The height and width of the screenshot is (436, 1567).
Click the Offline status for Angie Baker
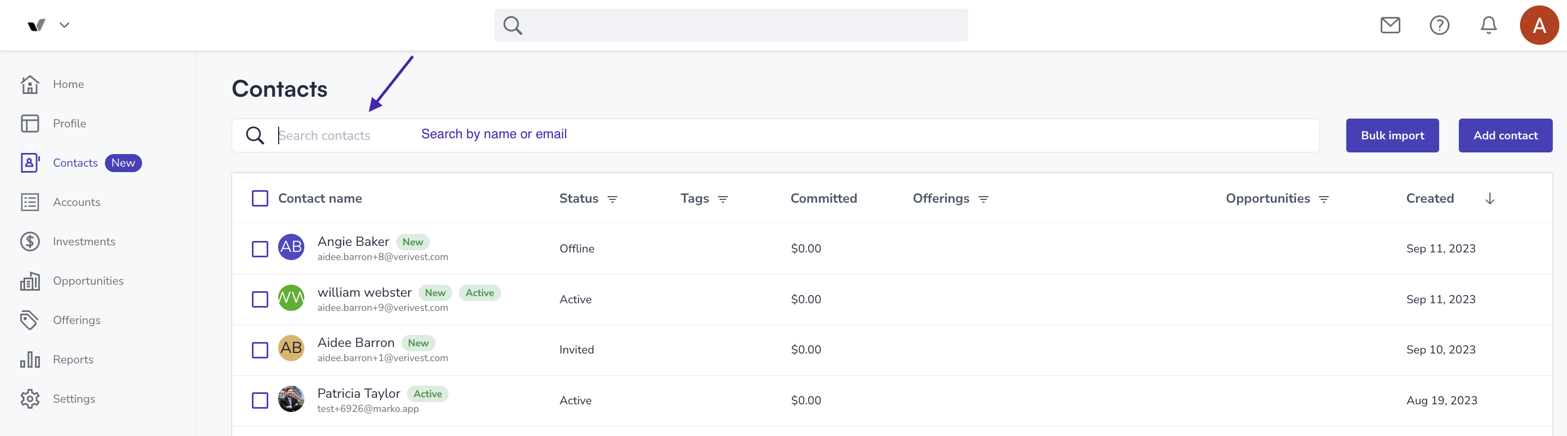click(x=576, y=249)
